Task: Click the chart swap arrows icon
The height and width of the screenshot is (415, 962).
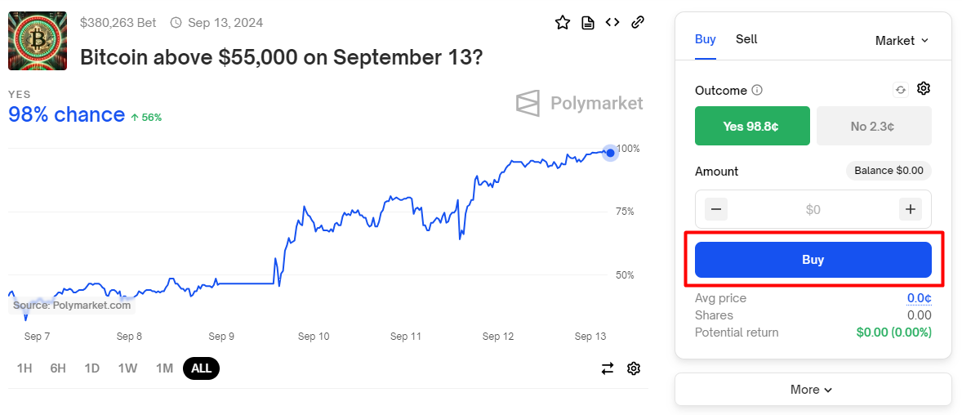Action: pos(608,368)
